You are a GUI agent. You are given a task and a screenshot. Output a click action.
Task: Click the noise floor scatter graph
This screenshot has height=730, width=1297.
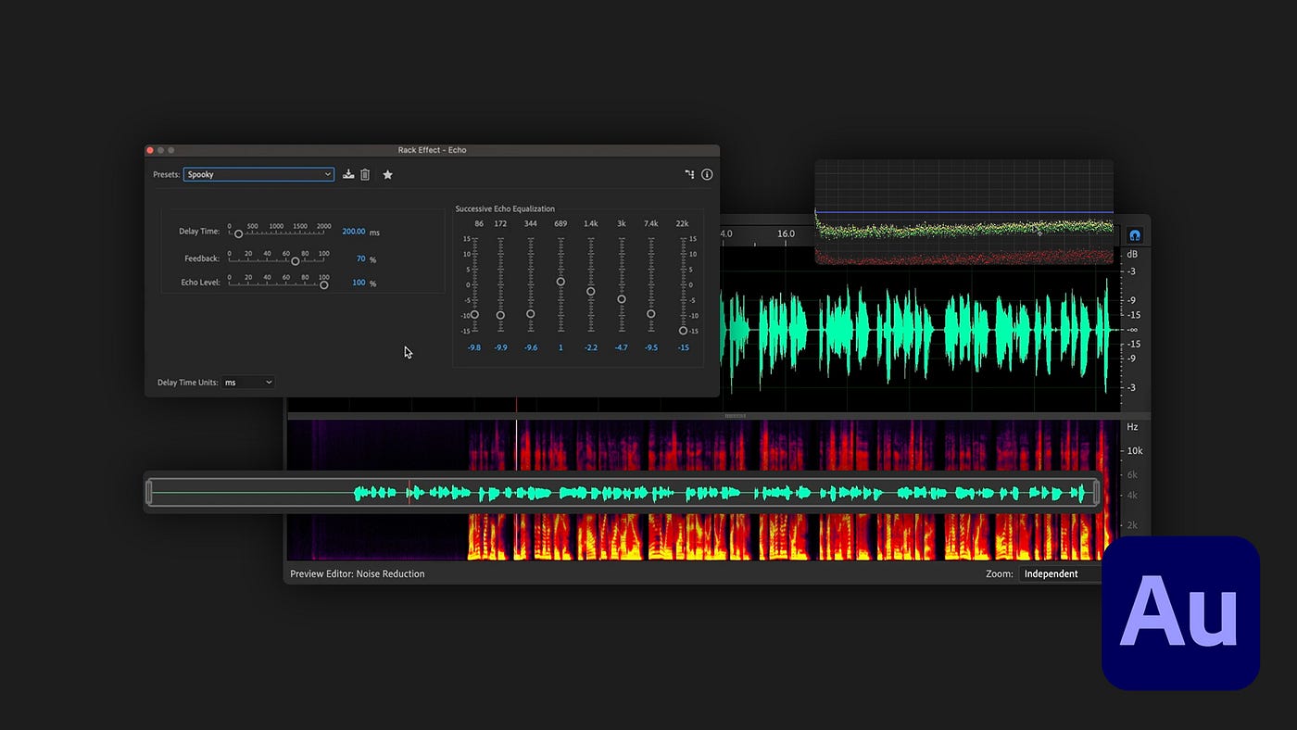[963, 212]
